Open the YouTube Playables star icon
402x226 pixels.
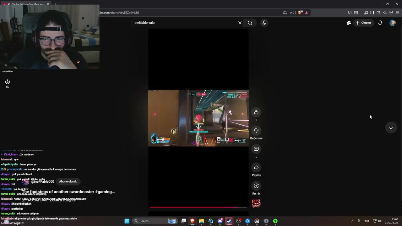click(349, 23)
